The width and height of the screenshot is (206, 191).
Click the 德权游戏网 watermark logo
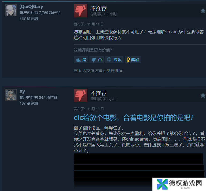pos(179,184)
